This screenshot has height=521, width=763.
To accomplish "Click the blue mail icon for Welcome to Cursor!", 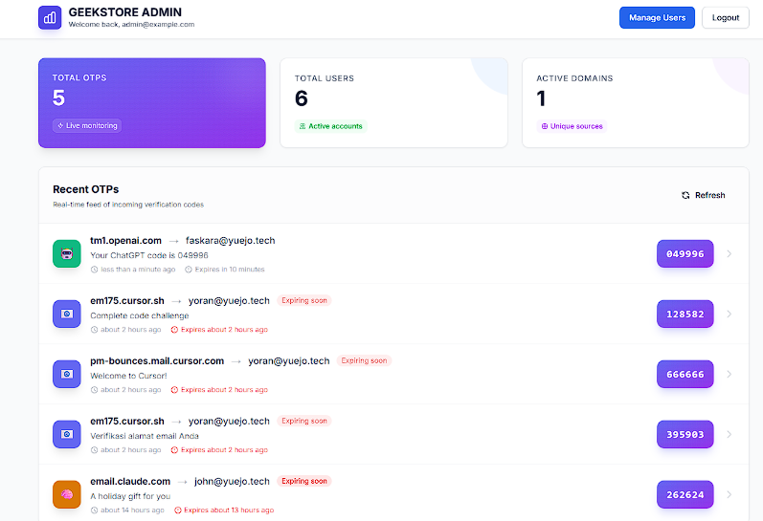I will (67, 374).
